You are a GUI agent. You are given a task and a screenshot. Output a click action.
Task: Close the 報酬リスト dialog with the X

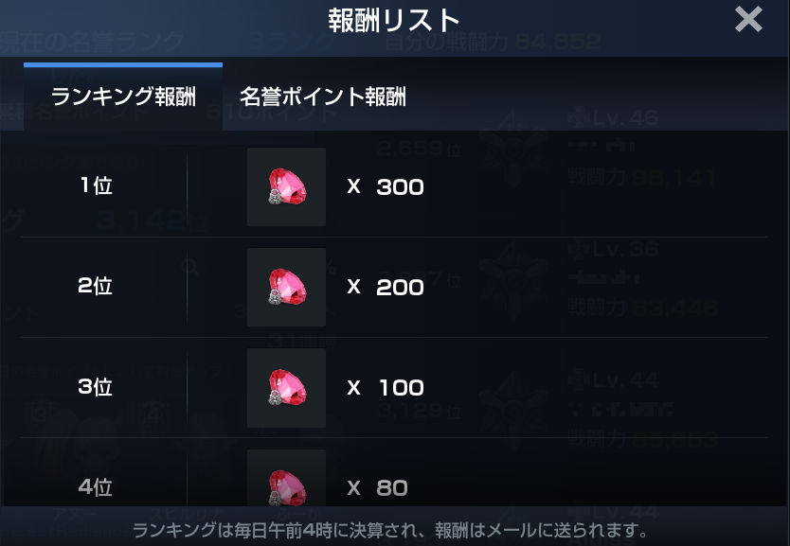[748, 20]
